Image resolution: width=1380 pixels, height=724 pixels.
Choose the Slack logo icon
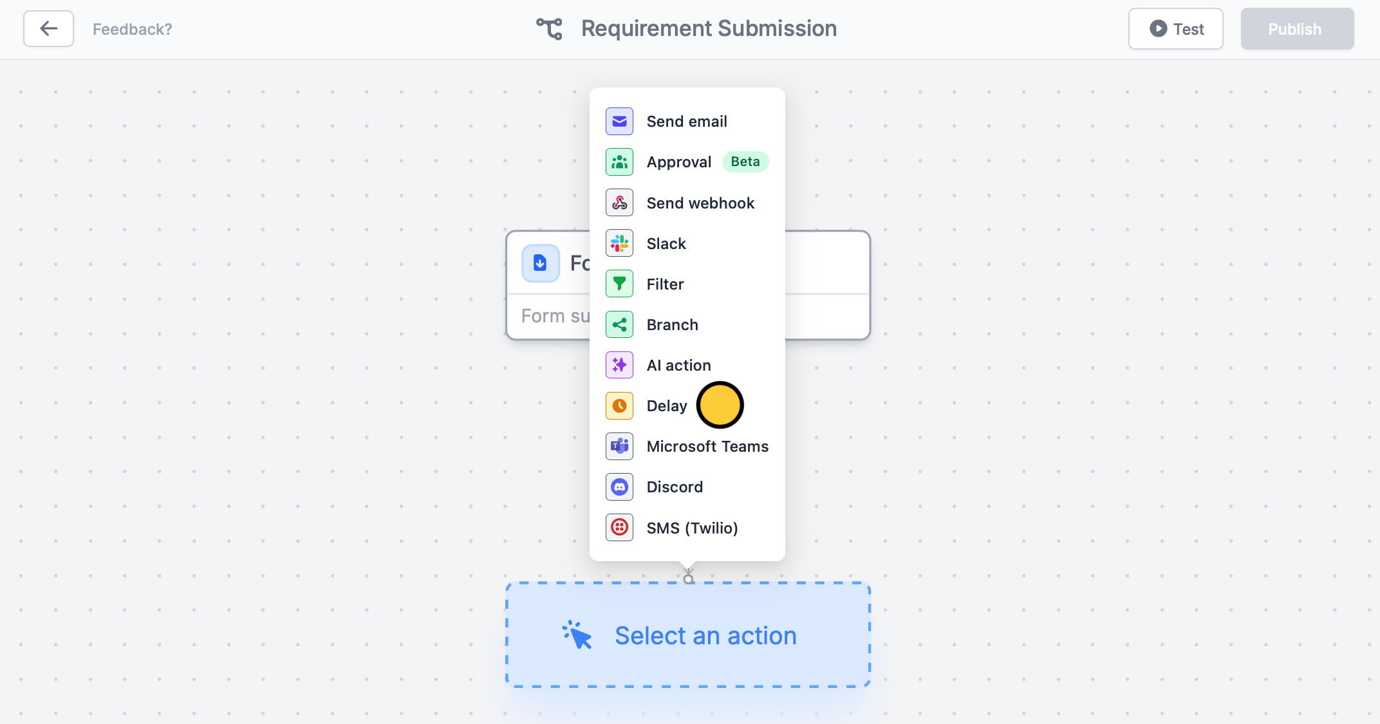(x=619, y=243)
